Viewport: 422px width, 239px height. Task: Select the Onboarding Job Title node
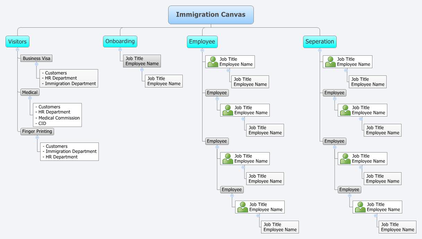tap(142, 61)
